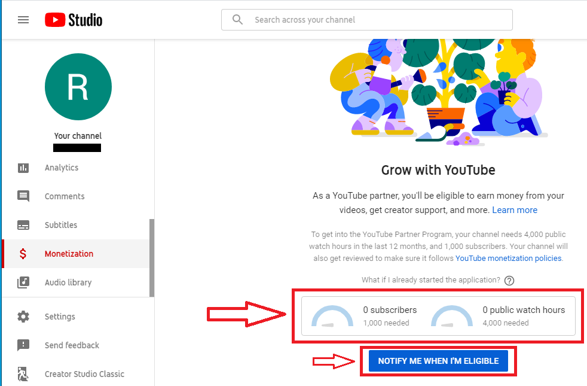Click the Audio library music icon

click(23, 282)
